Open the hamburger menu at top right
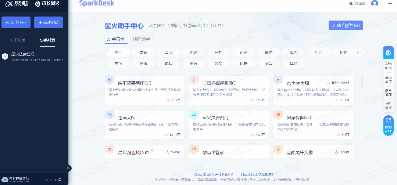This screenshot has width=397, height=185. [389, 4]
